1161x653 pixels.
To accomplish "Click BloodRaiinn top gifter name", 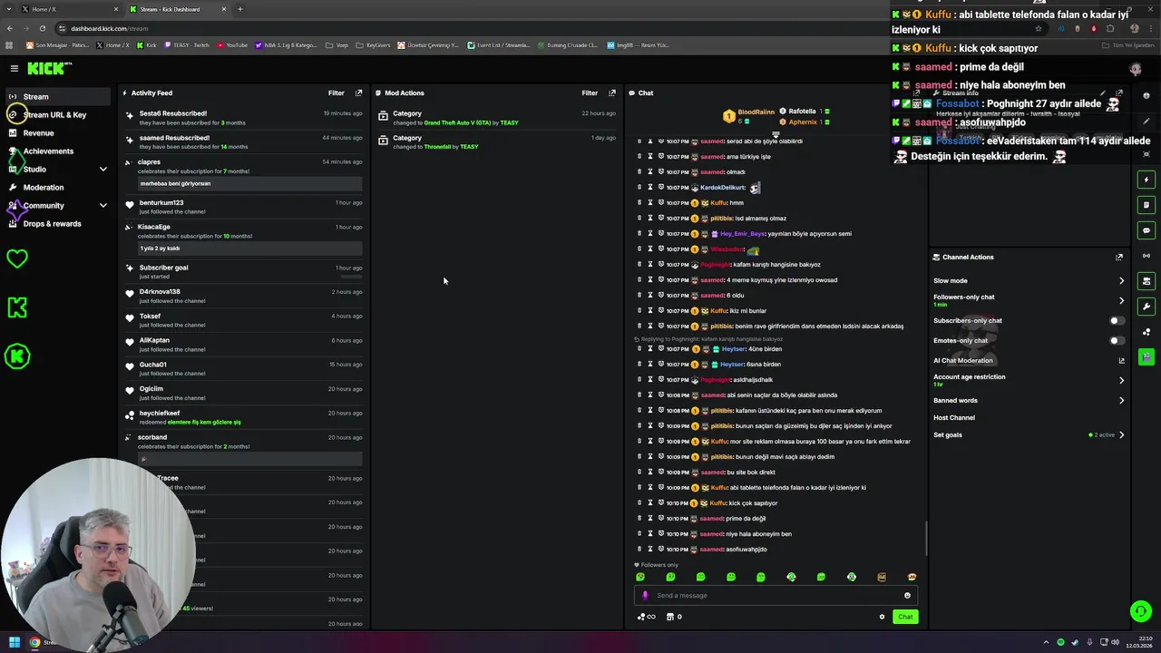I will click(756, 112).
